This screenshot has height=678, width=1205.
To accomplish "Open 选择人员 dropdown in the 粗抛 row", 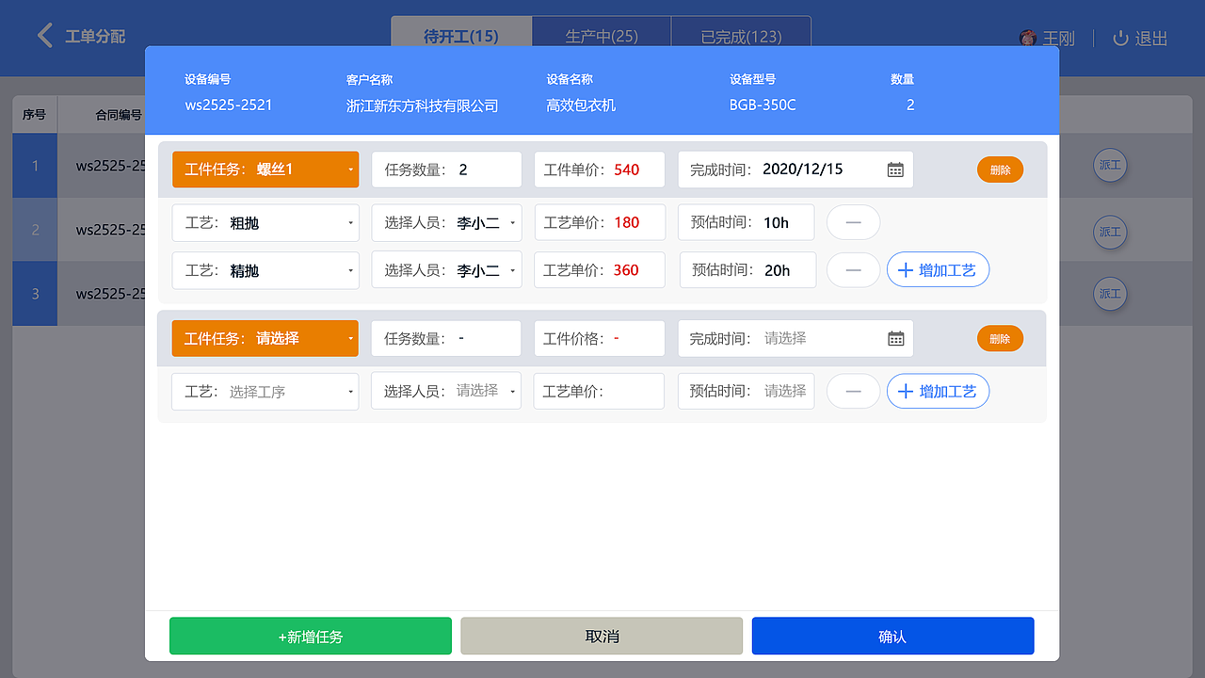I will [x=446, y=222].
